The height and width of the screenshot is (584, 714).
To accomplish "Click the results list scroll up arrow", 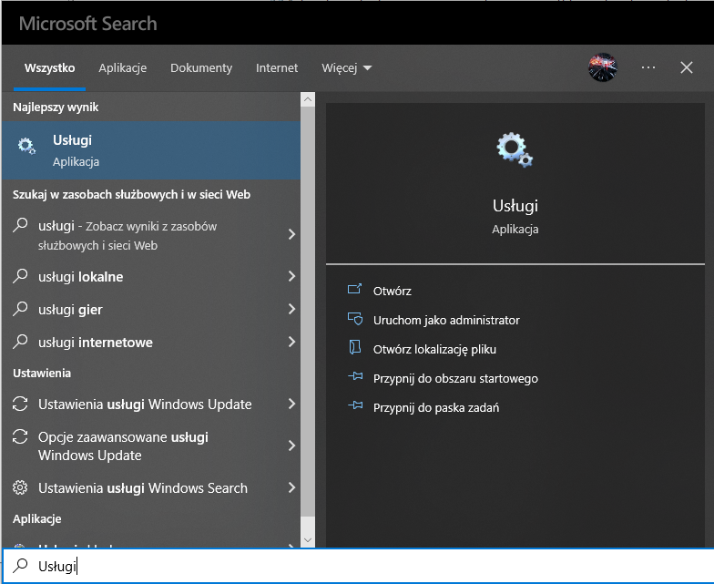I will coord(308,98).
